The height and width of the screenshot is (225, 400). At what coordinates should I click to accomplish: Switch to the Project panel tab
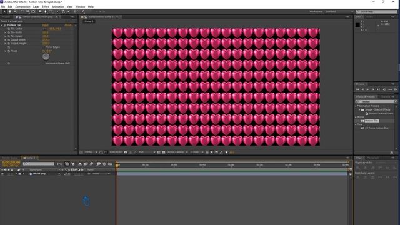click(x=6, y=17)
